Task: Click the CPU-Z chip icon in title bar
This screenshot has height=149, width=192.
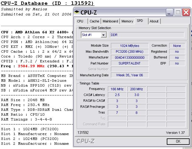Action: (x=77, y=12)
